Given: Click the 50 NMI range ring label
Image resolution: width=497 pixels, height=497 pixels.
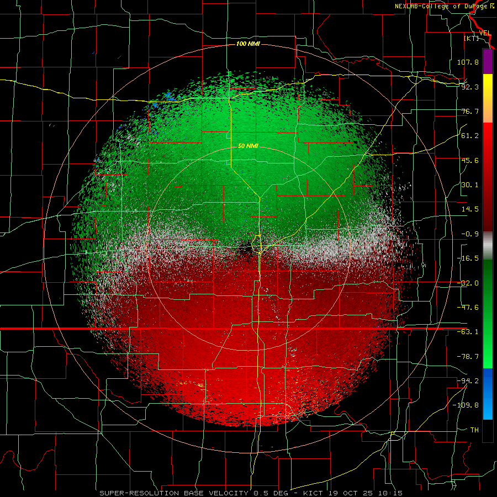Looking at the screenshot, I should (248, 146).
